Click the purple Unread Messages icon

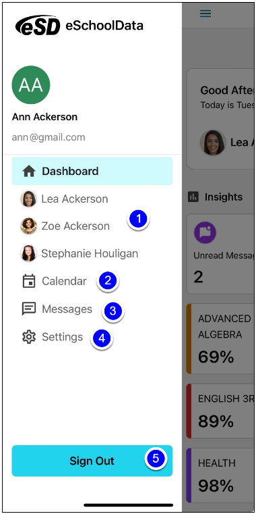tap(205, 232)
